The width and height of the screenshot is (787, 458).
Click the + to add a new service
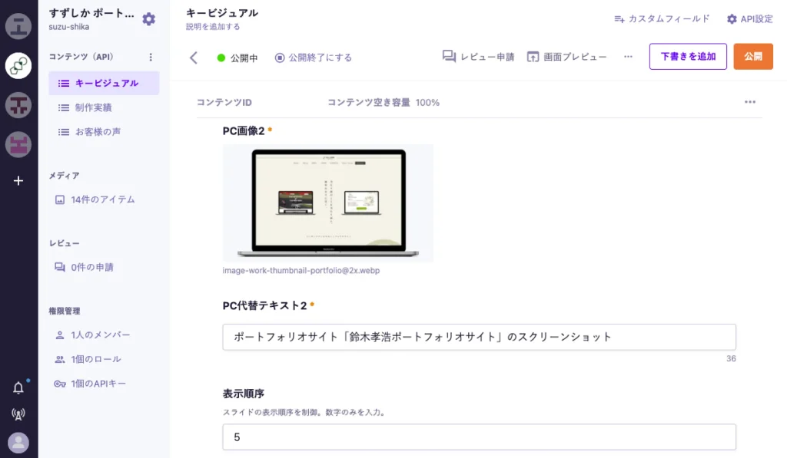click(x=18, y=181)
